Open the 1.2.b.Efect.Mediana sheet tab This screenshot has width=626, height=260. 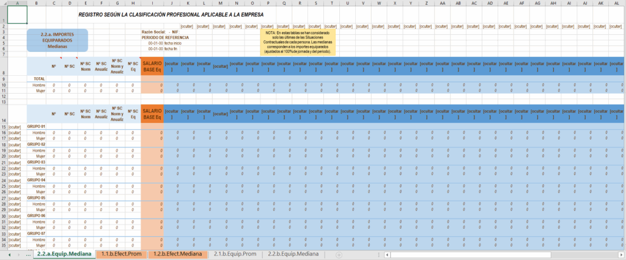(x=179, y=254)
